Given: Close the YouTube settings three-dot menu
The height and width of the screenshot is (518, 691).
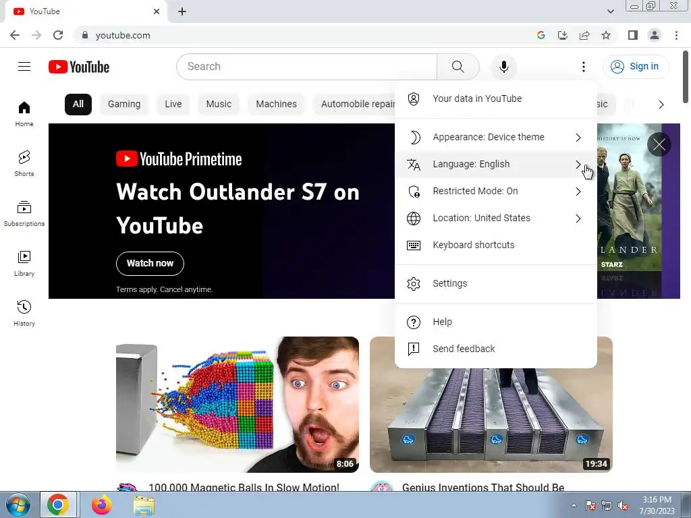Looking at the screenshot, I should coord(584,67).
